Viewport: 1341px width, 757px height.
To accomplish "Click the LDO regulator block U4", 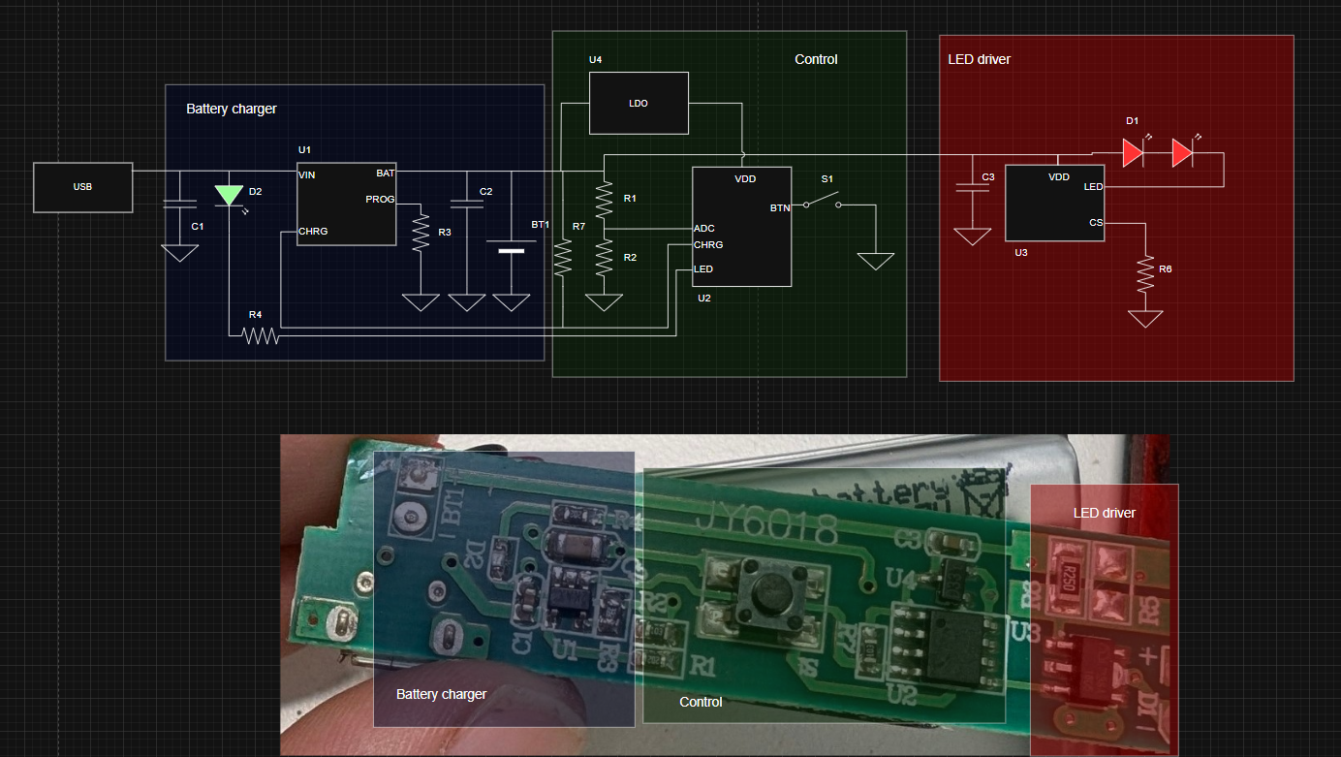I will (x=639, y=103).
